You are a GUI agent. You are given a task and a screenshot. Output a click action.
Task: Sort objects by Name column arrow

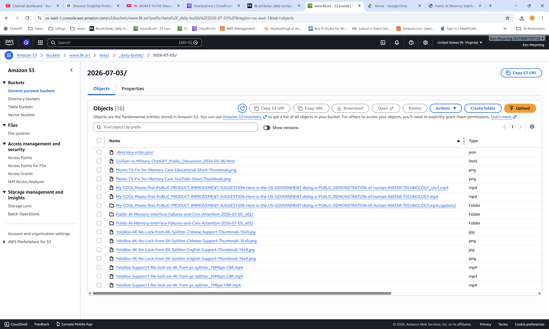coord(458,141)
